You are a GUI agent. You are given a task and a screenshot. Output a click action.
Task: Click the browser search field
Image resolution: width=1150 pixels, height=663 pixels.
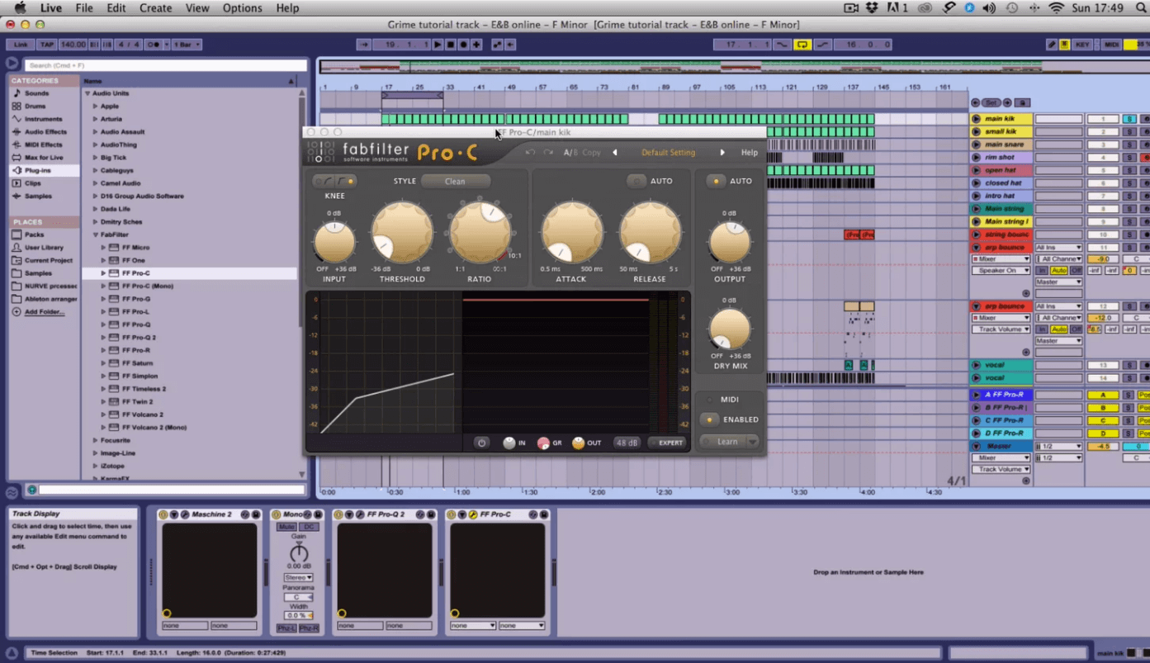(x=165, y=65)
